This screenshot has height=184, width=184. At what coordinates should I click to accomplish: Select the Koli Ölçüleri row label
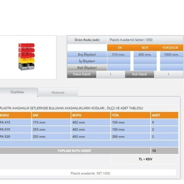click(87, 68)
